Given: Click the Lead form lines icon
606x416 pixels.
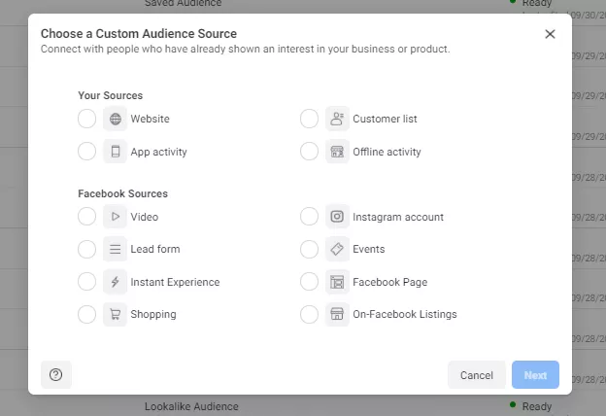Looking at the screenshot, I should point(115,249).
